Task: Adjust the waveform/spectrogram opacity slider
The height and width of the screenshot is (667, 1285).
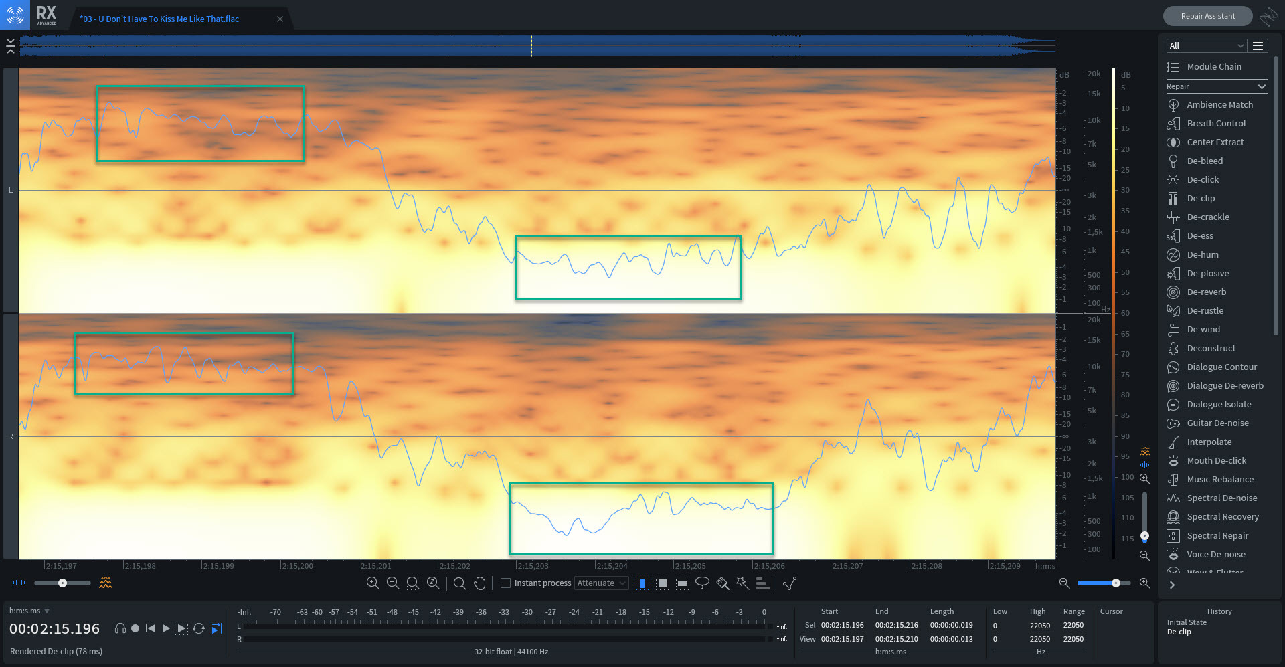Action: coord(62,583)
